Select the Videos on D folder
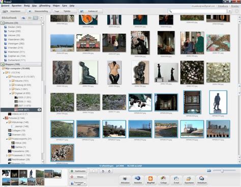 18,114
